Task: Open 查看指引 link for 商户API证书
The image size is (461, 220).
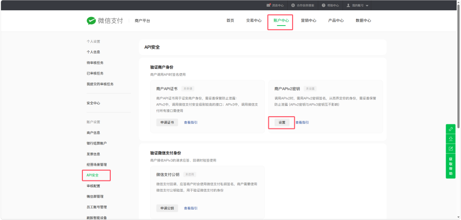Action: pos(190,122)
